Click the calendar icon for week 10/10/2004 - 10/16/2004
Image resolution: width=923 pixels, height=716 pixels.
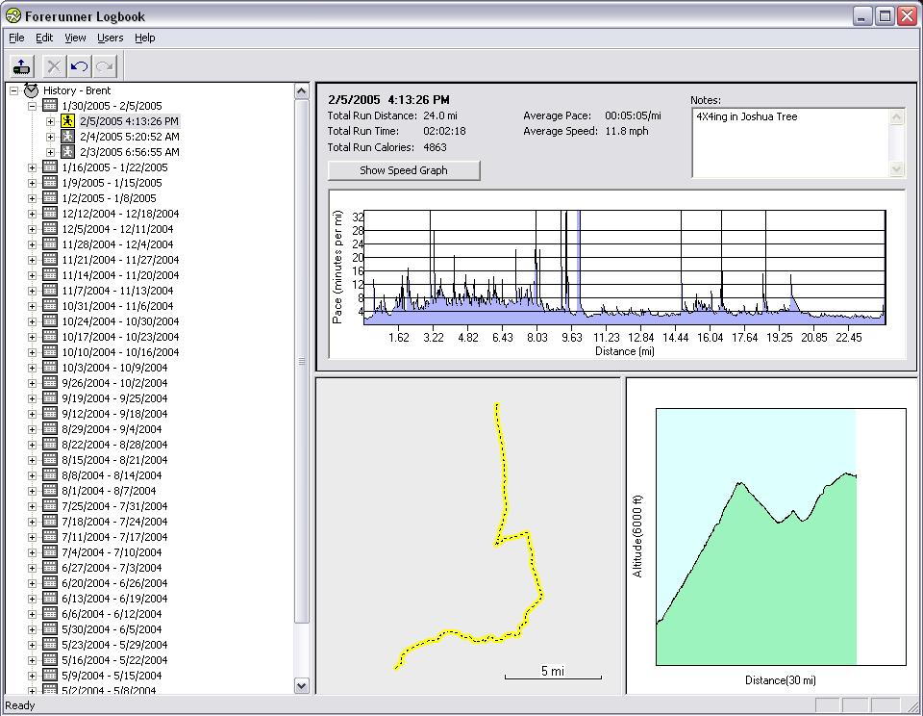tap(50, 351)
